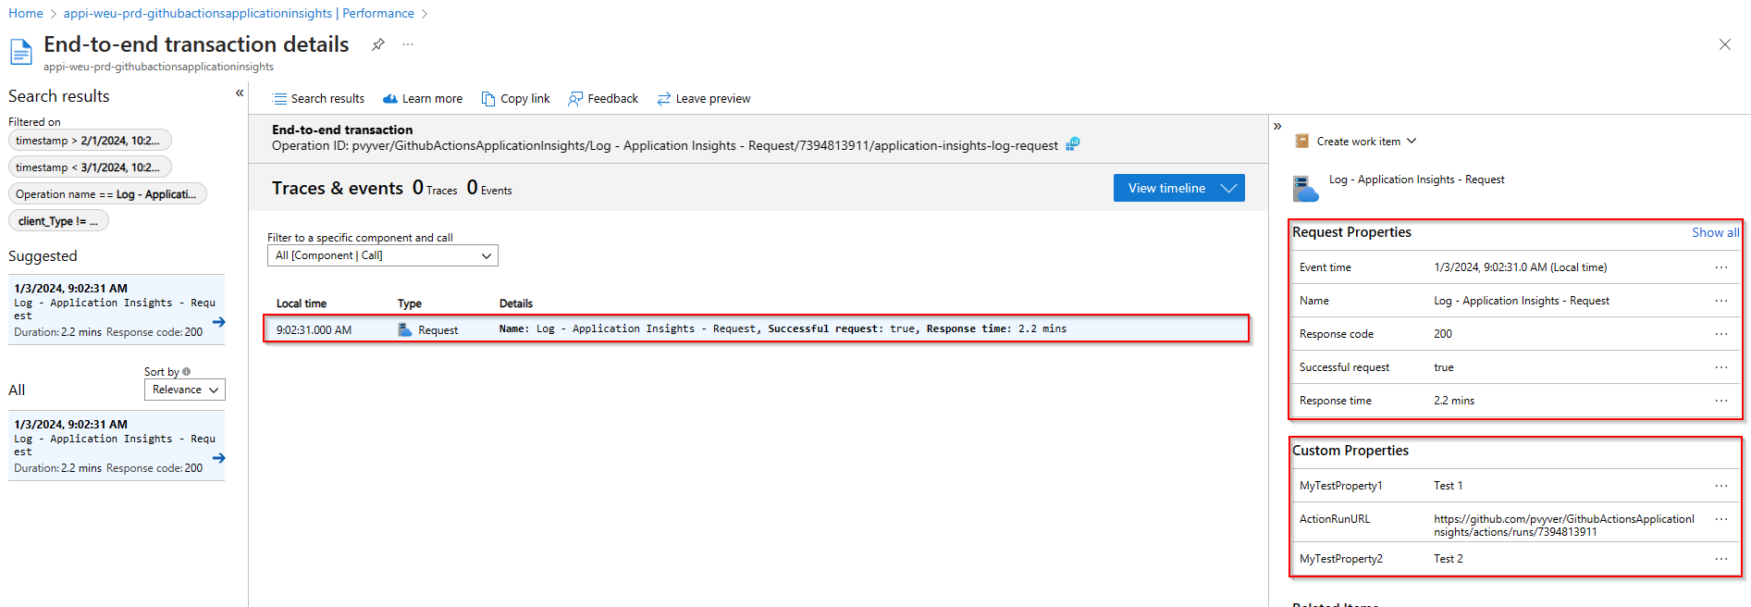1751x607 pixels.
Task: Leave preview mode
Action: click(x=704, y=99)
